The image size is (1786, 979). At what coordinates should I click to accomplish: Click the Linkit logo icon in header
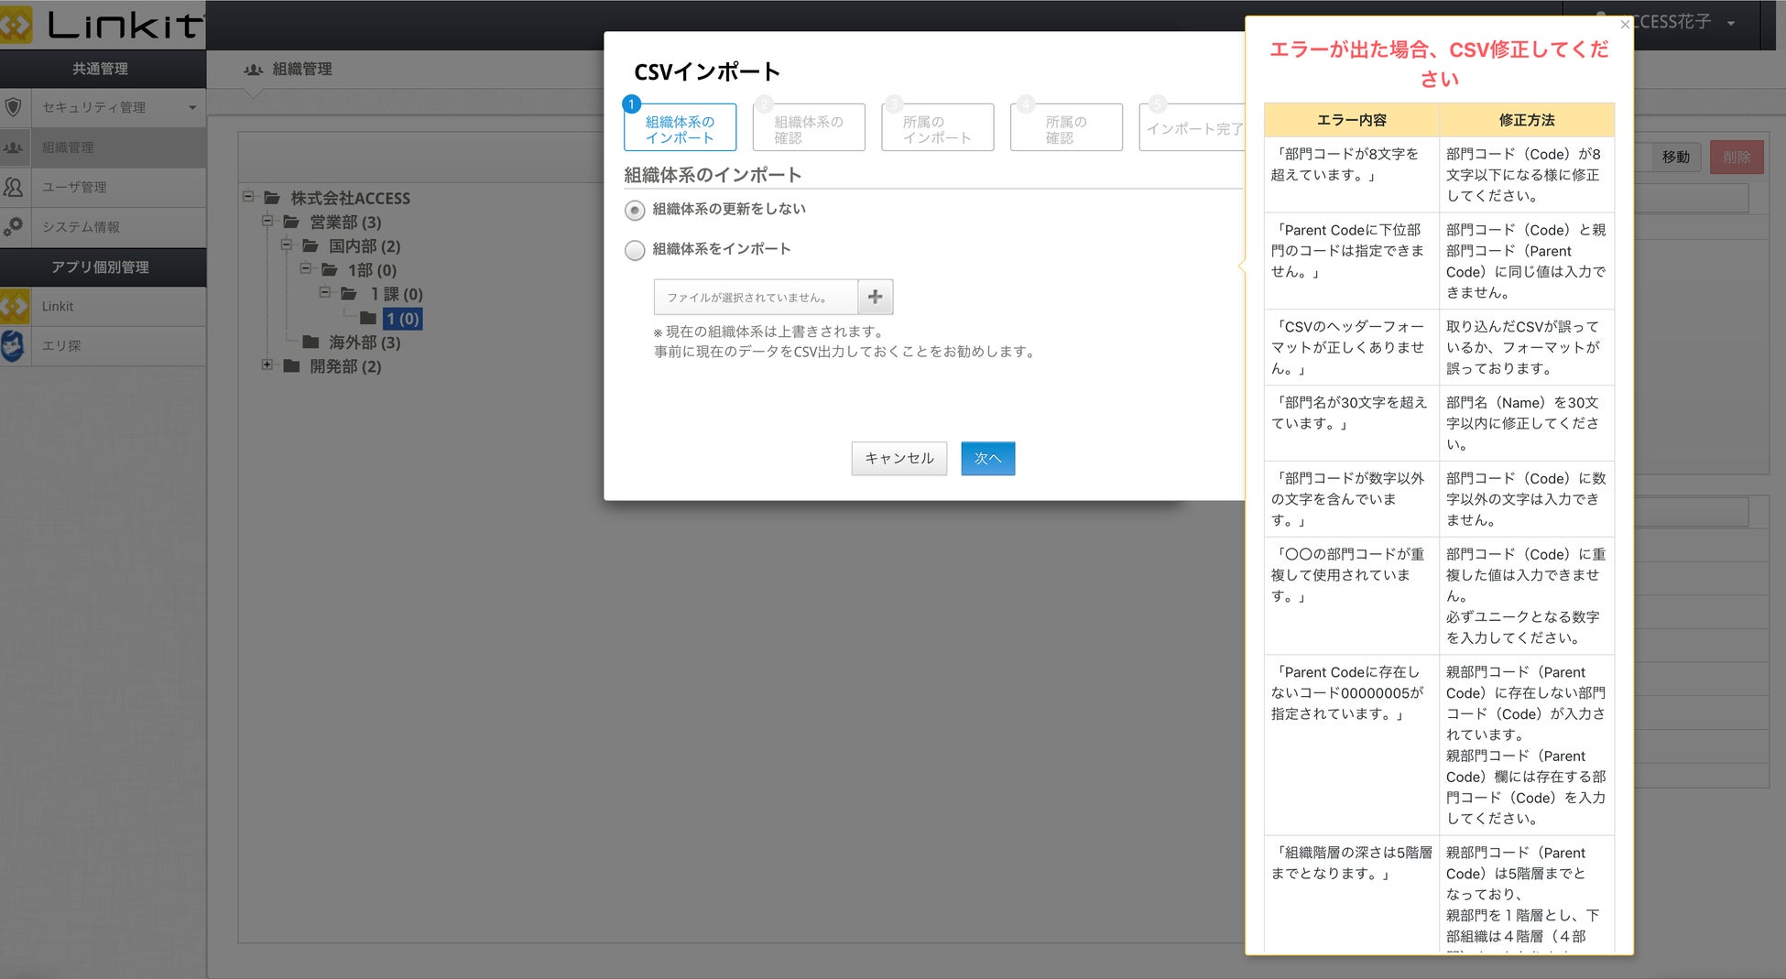coord(16,25)
